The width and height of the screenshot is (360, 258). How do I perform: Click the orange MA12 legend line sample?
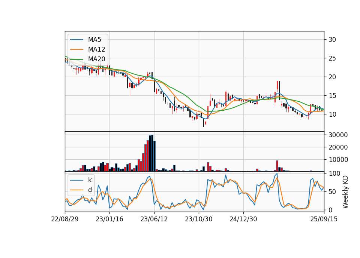point(76,49)
